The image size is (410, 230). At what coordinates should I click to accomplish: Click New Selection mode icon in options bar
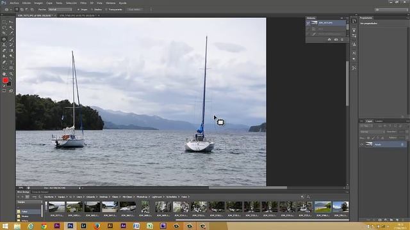[17, 10]
